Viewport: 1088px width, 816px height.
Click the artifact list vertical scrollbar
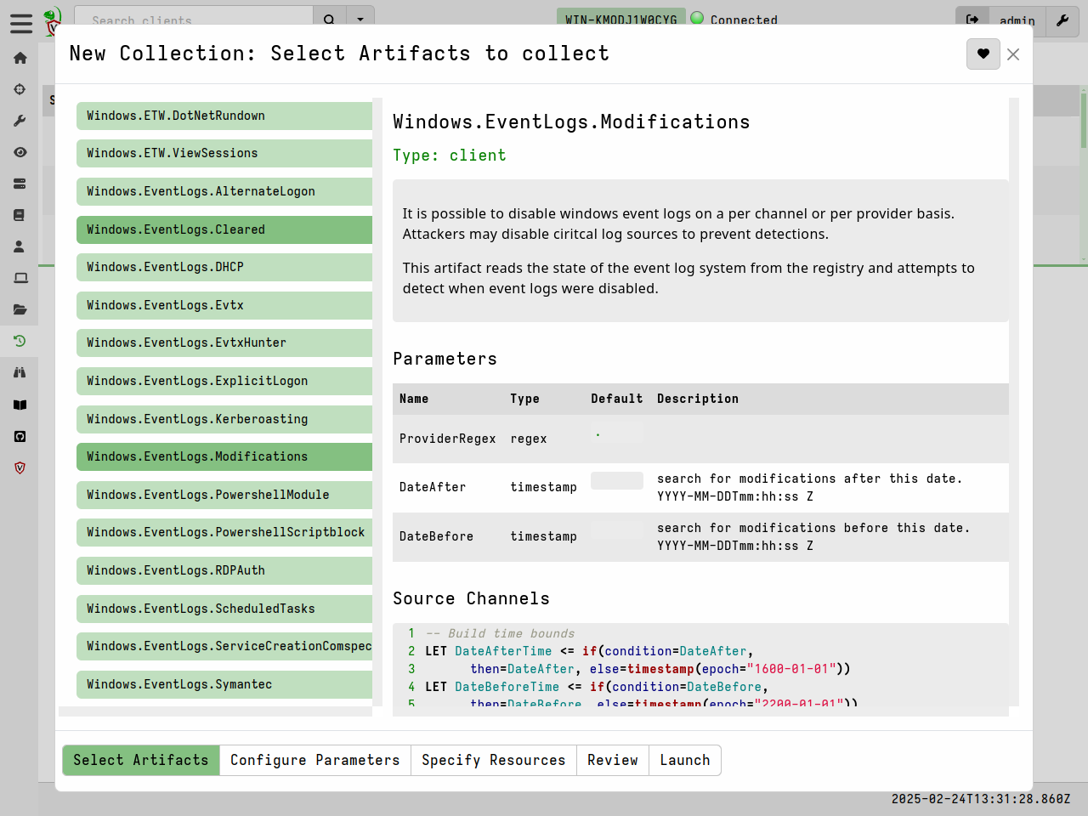[x=377, y=401]
